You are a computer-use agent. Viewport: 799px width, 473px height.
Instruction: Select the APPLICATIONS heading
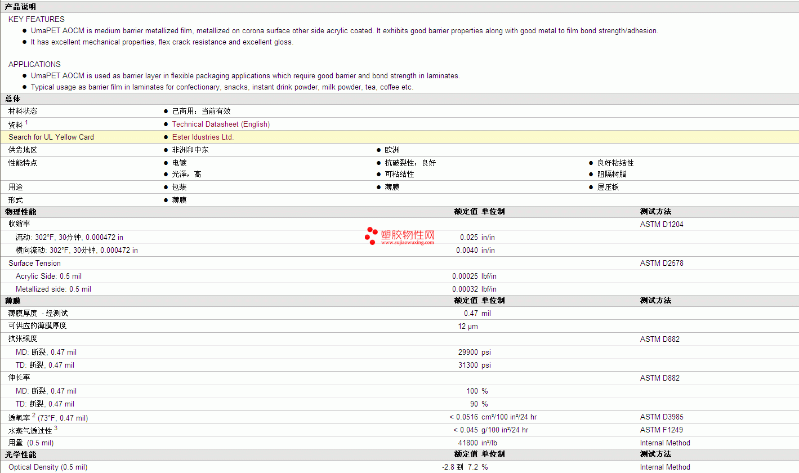click(34, 64)
